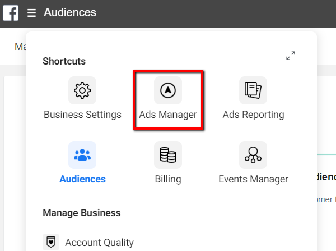Click the Shortcuts section heading
This screenshot has width=336, height=251.
tap(64, 61)
